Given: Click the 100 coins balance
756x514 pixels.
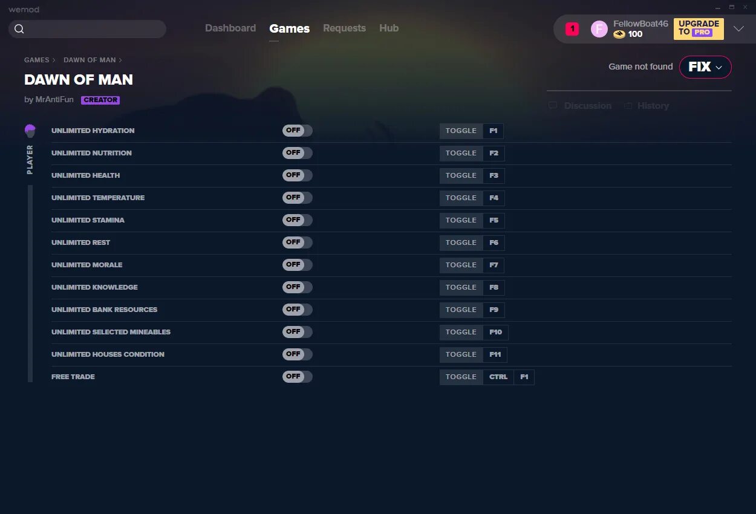Looking at the screenshot, I should pyautogui.click(x=635, y=34).
